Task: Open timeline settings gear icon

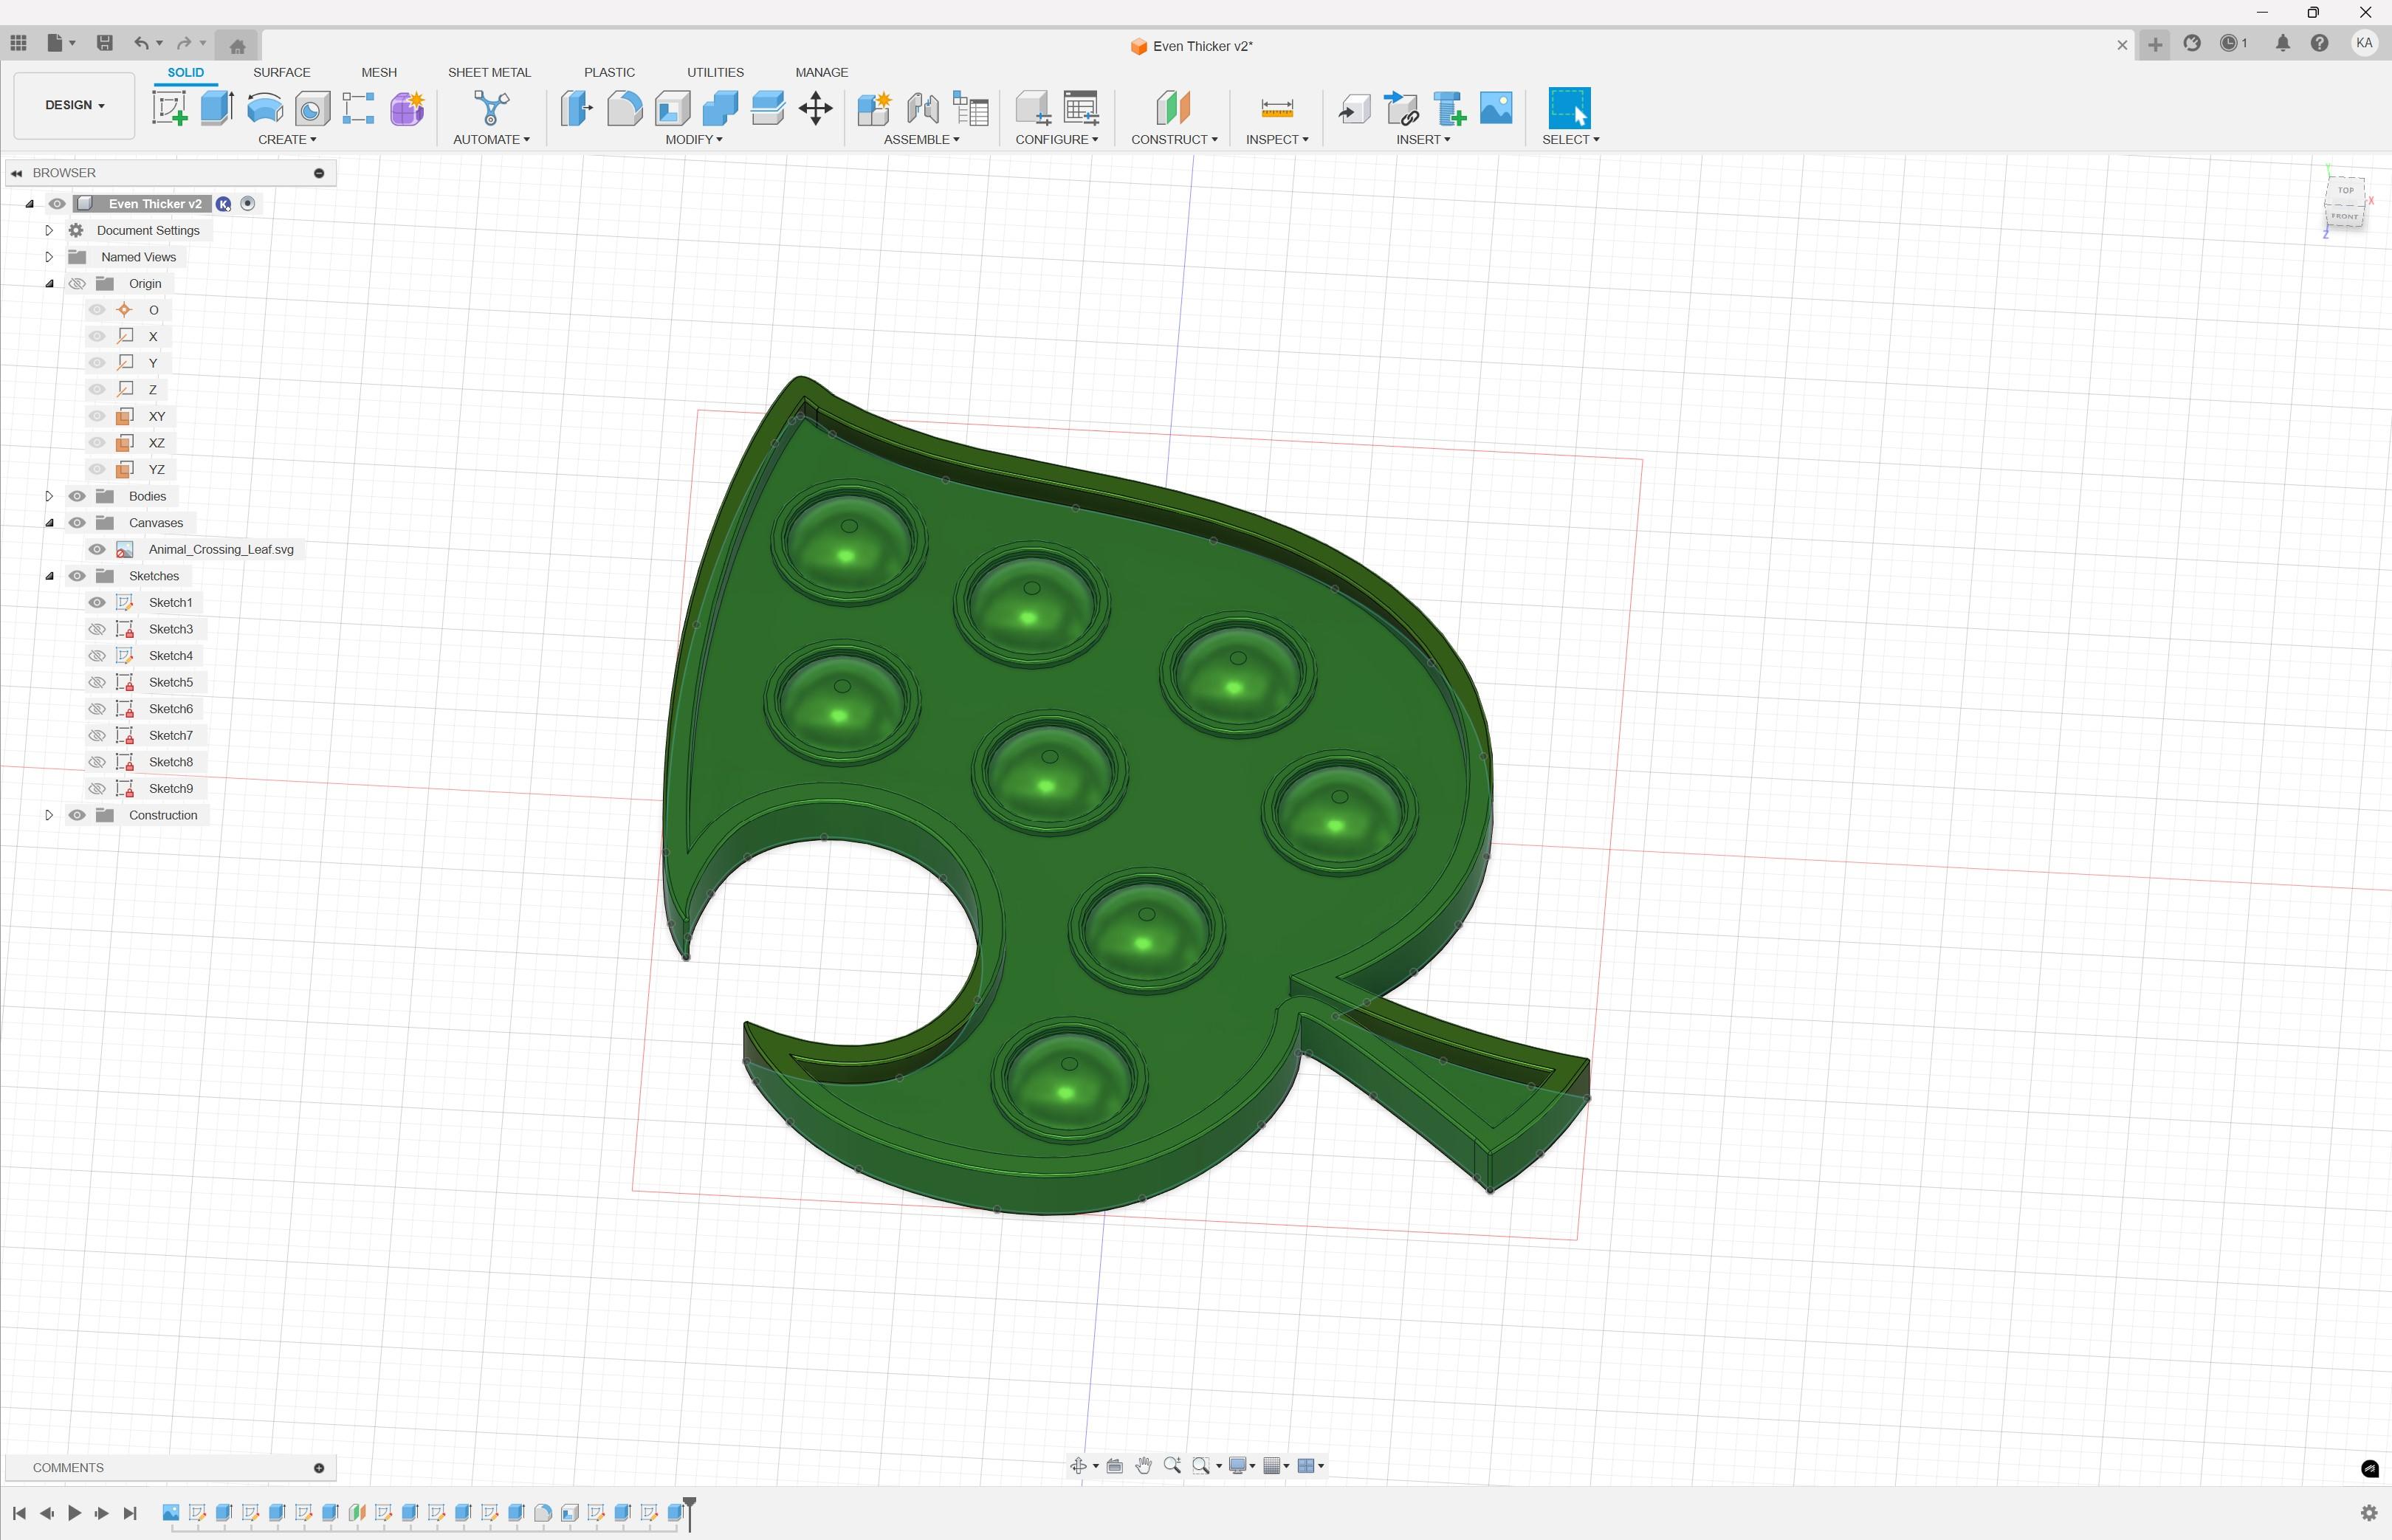Action: [2369, 1513]
